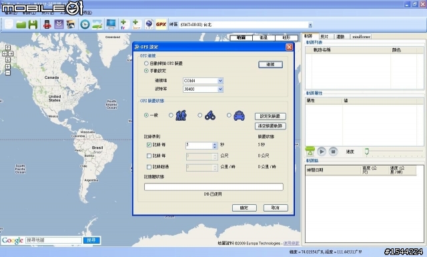This screenshot has width=427, height=257.
Task: Click the green recycle track icon
Action: tap(310, 152)
